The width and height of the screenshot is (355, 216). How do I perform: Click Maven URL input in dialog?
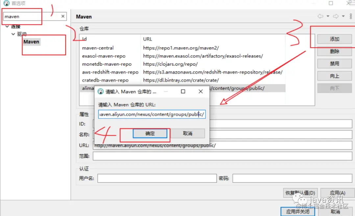(x=152, y=114)
